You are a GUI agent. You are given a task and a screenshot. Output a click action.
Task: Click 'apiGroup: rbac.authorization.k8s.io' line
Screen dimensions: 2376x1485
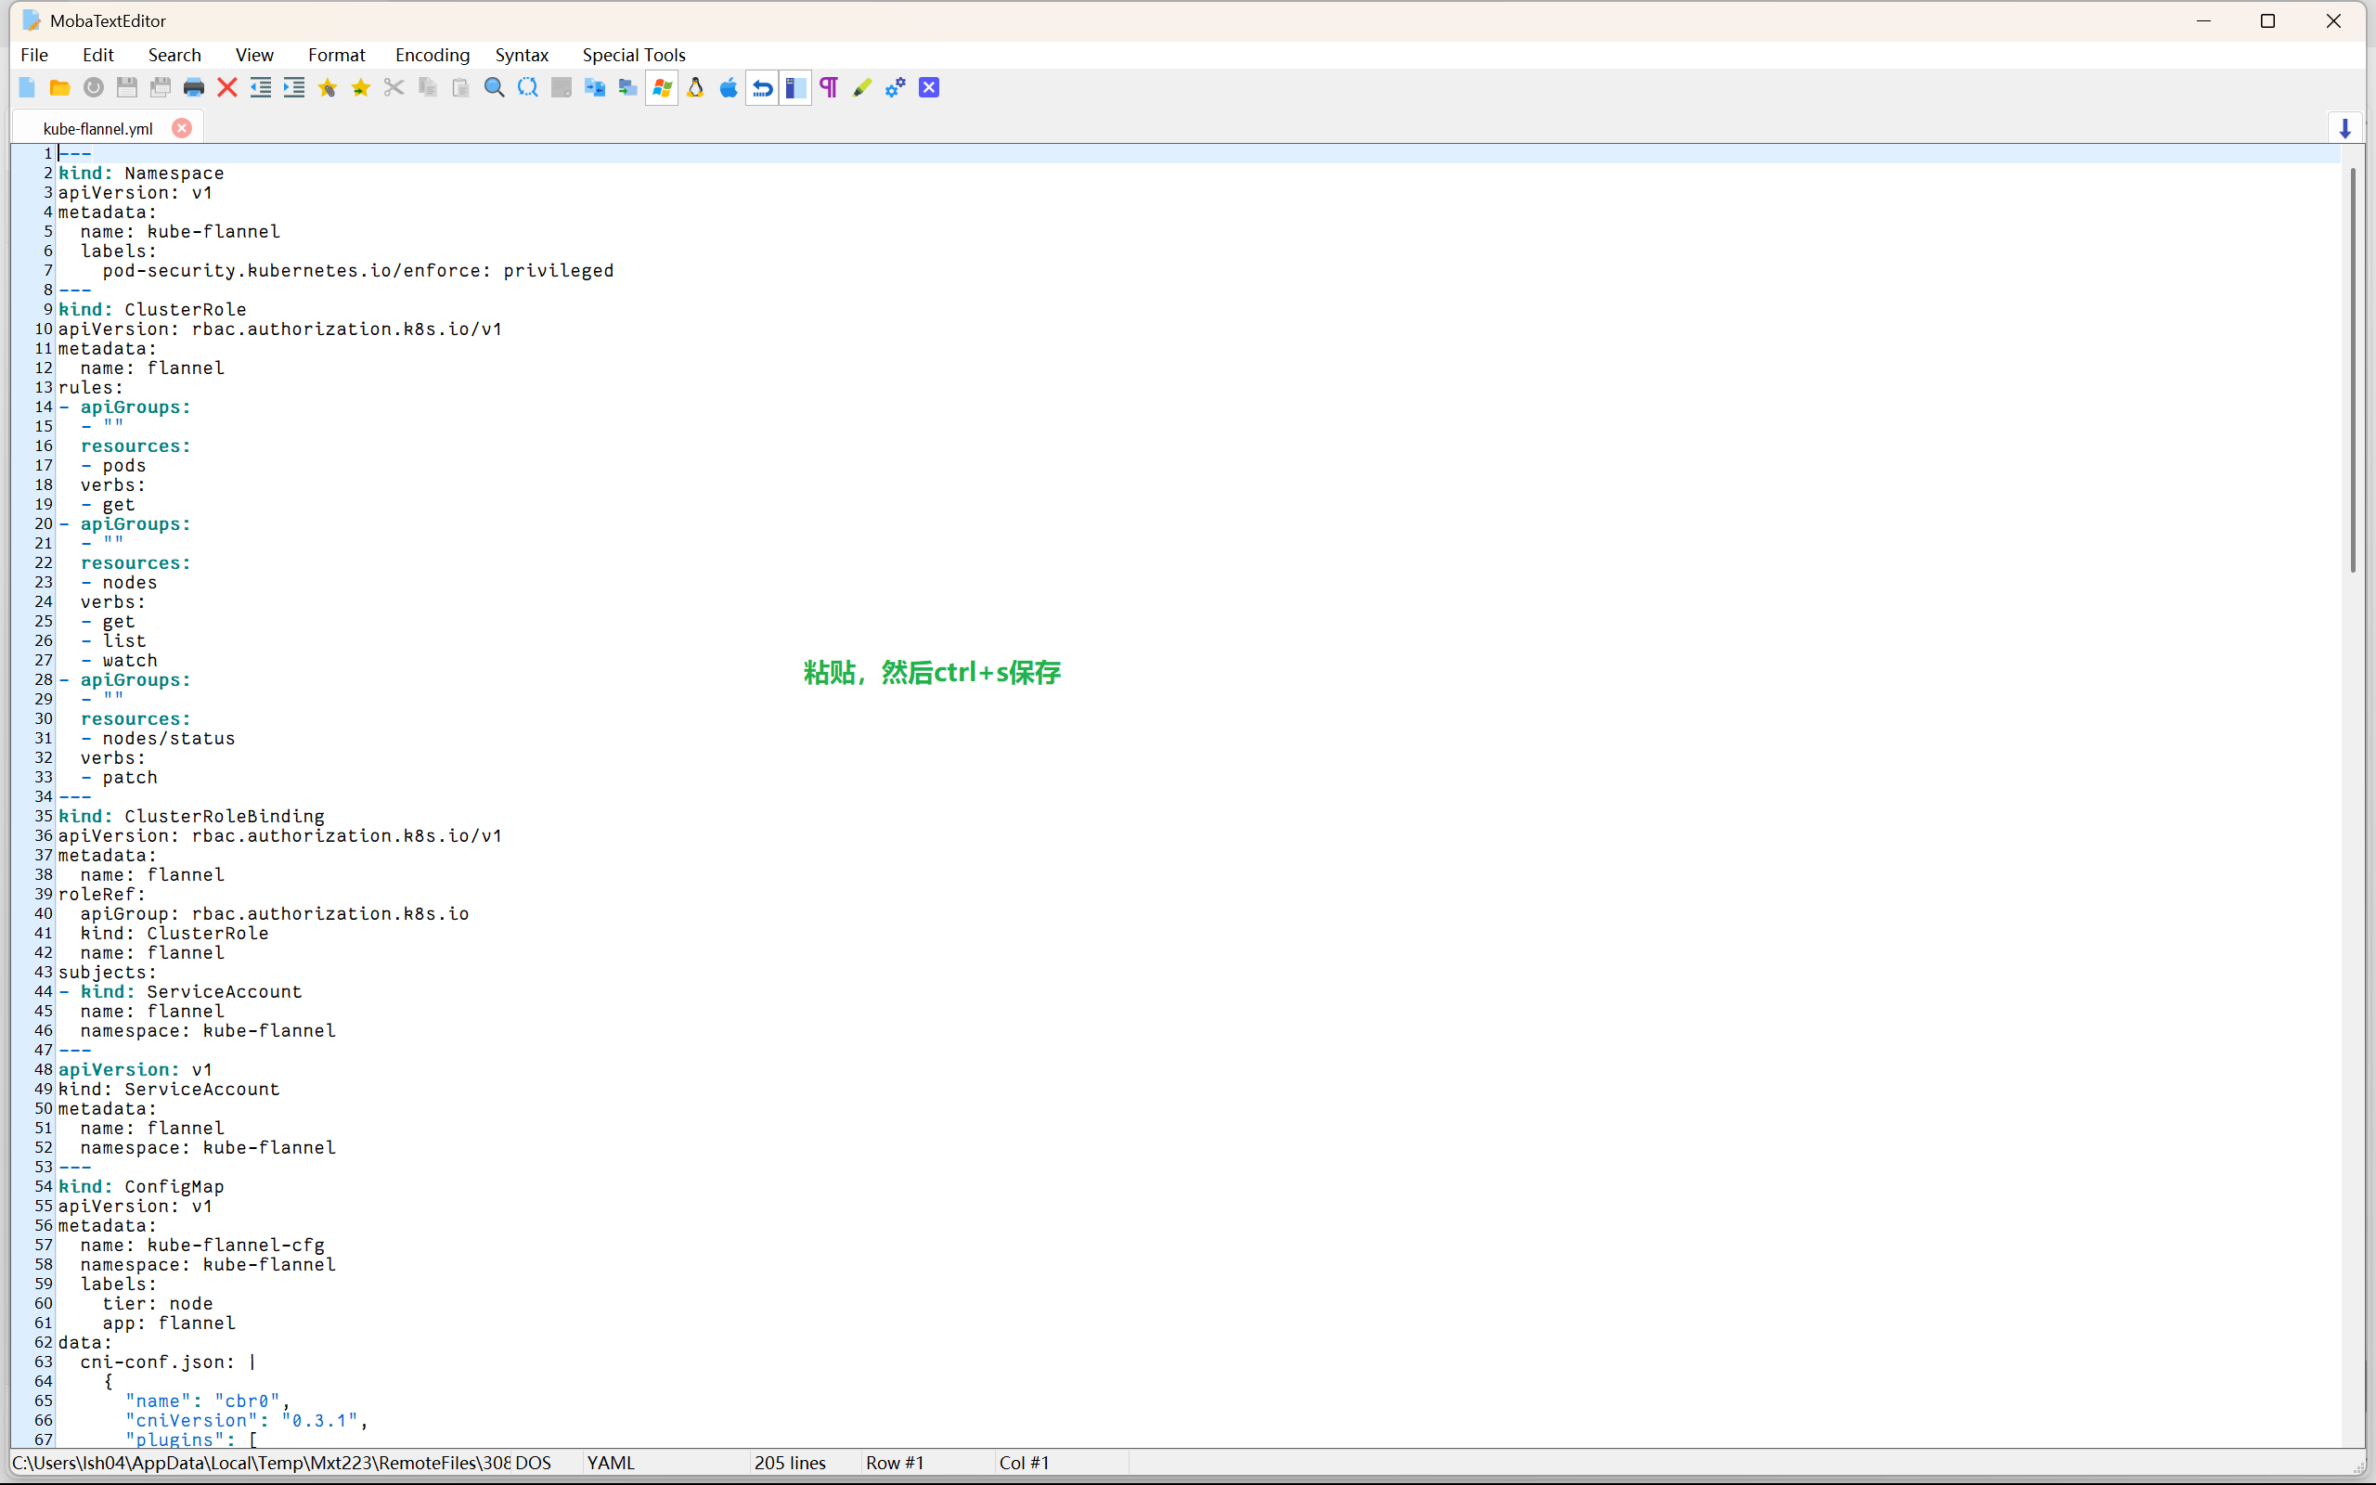275,914
